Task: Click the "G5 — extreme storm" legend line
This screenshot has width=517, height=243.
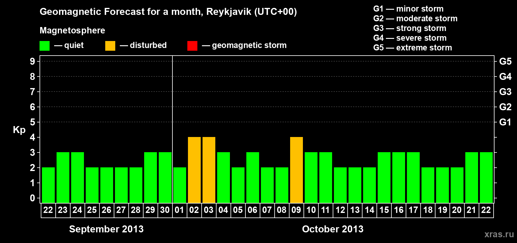Action: click(413, 48)
